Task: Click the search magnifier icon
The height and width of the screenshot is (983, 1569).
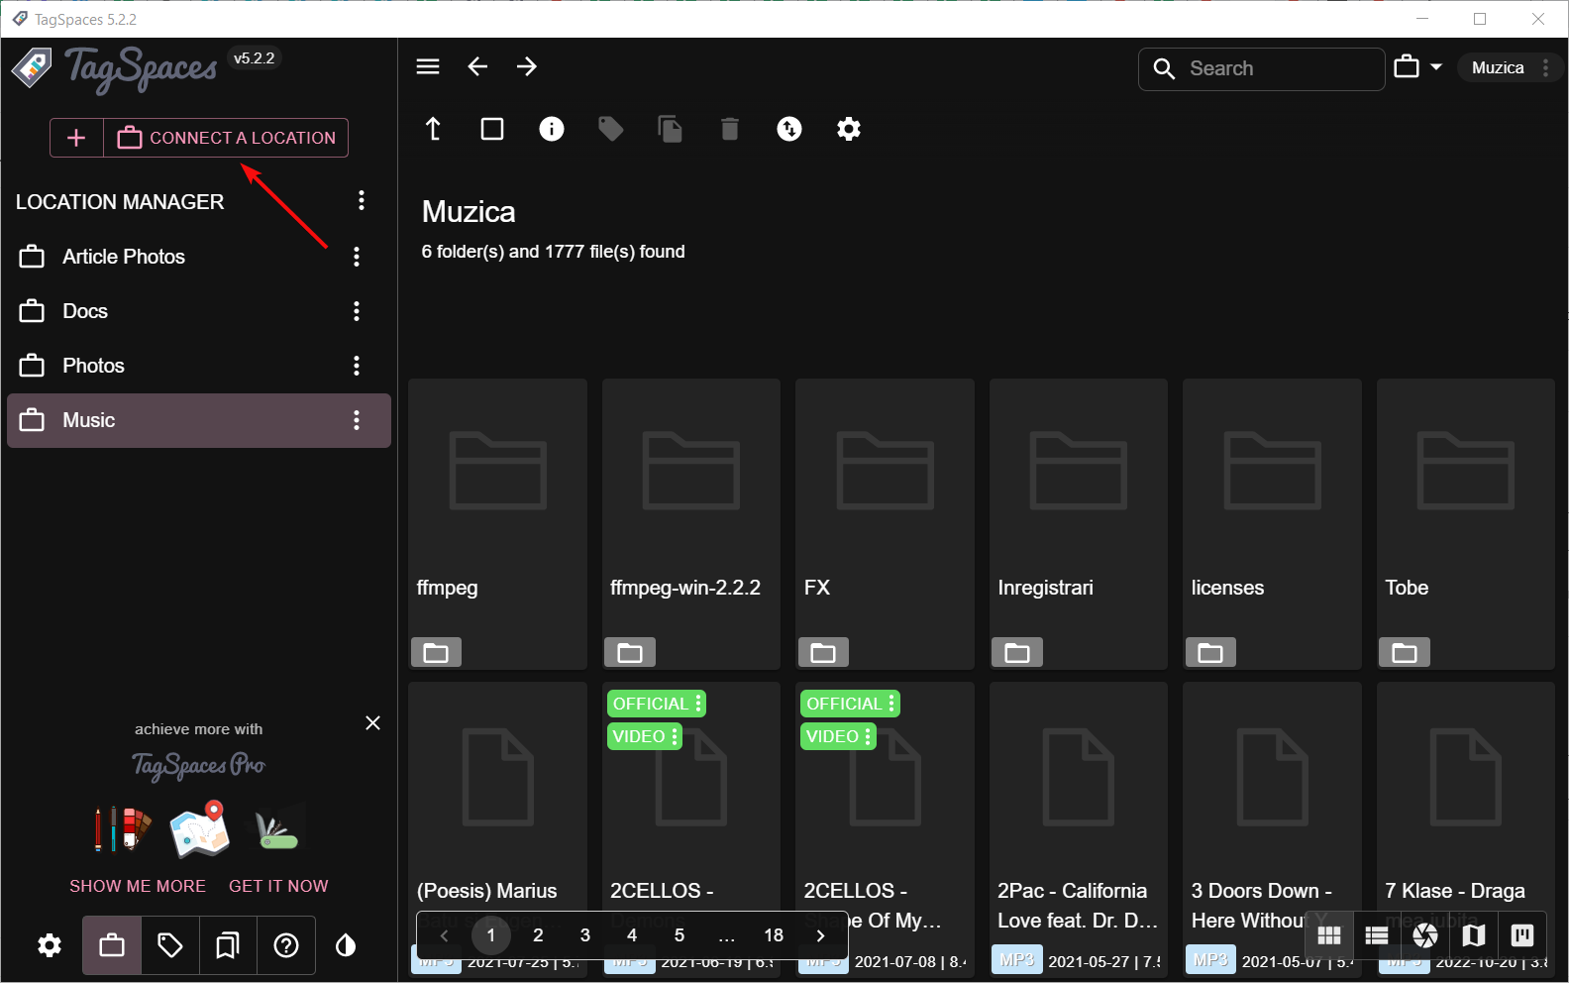Action: [x=1165, y=68]
